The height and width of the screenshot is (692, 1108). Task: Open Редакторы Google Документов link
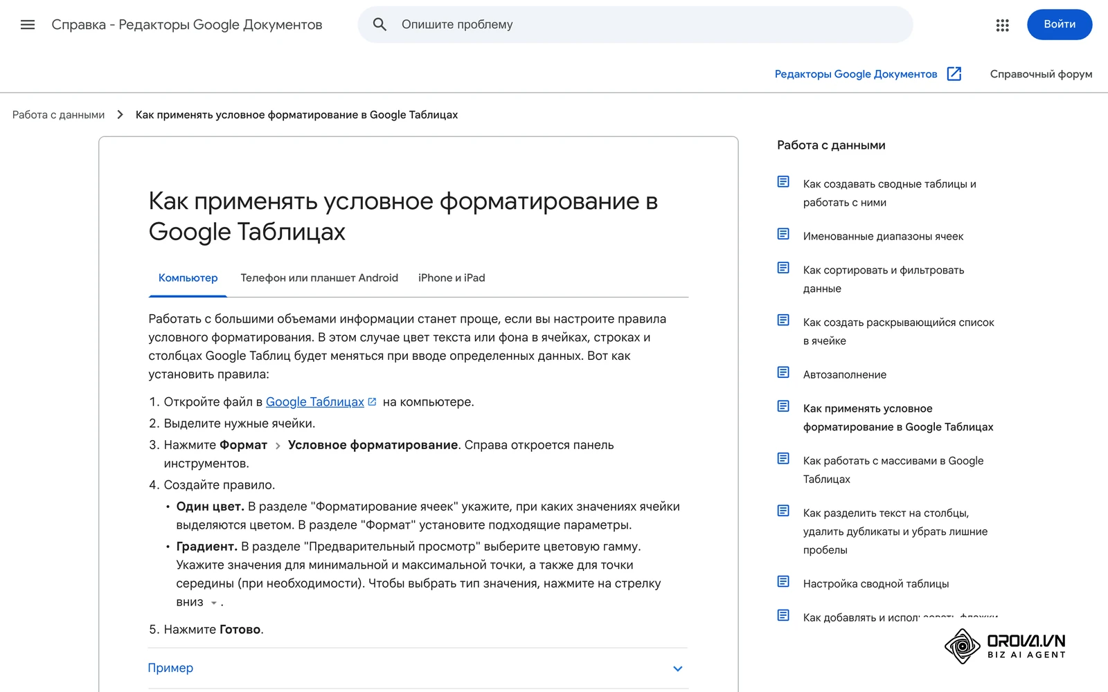tap(856, 74)
